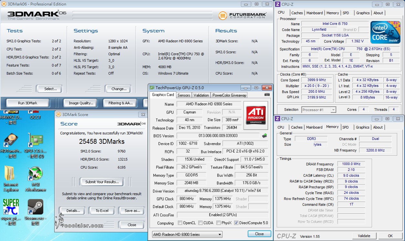
Task: Click the ATI CrossFire Enabled (2 GPUs) field
Action: coord(223,215)
